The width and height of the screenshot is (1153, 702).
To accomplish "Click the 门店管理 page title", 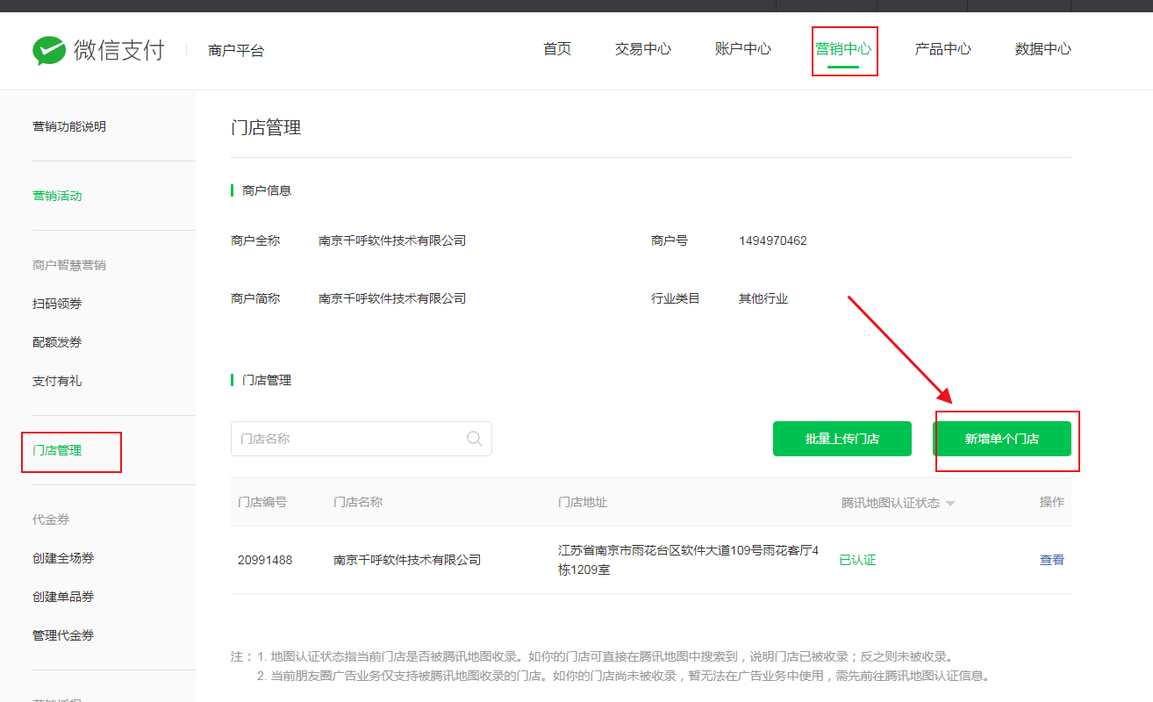I will 266,128.
